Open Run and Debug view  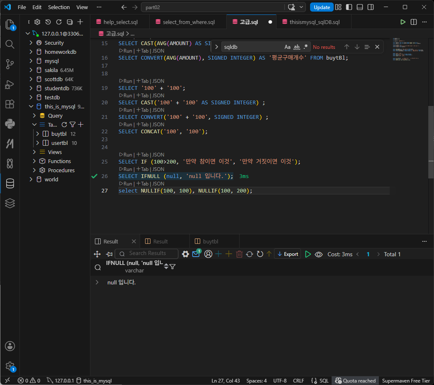pos(10,84)
